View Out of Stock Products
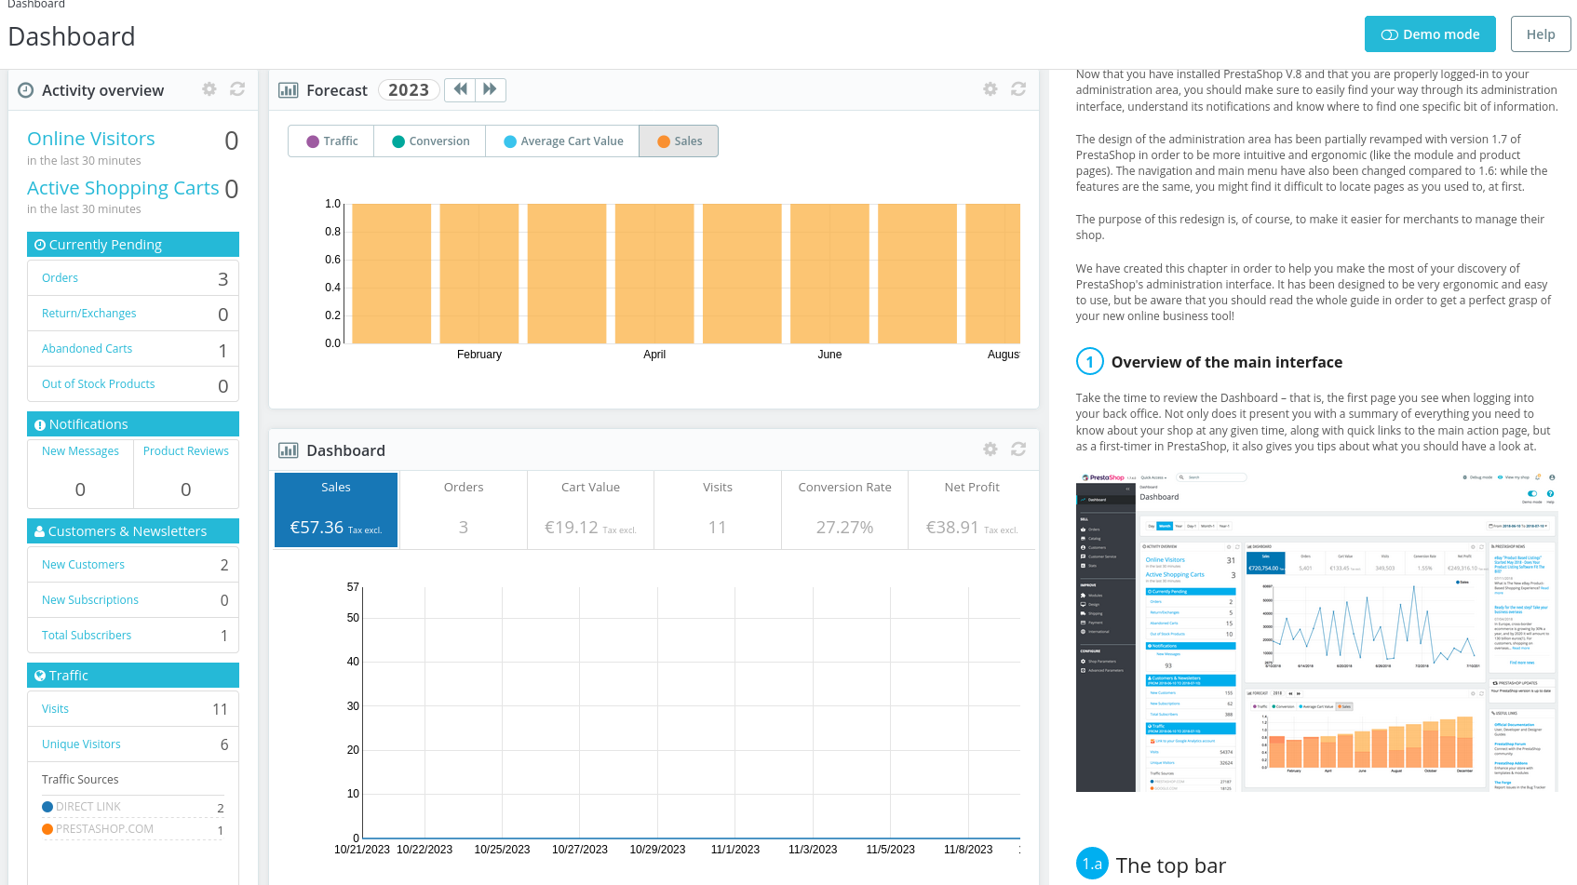The image size is (1577, 885). (98, 383)
